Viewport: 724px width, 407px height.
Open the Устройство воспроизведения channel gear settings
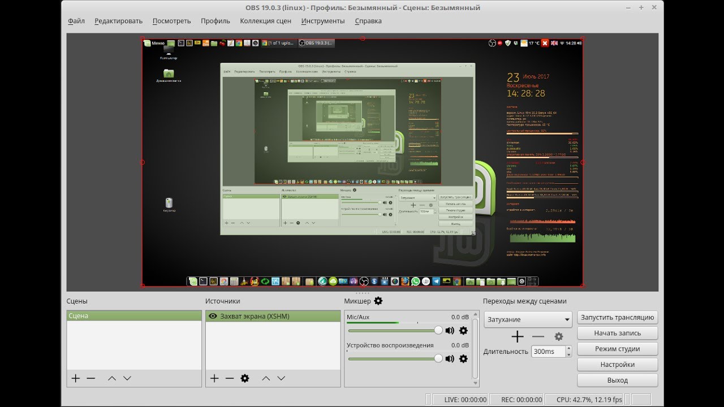[x=463, y=358]
